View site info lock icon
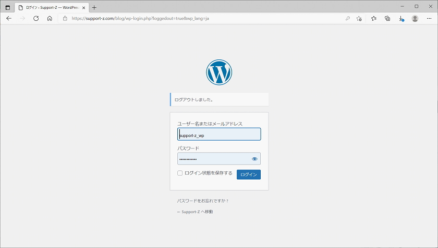 pyautogui.click(x=65, y=18)
